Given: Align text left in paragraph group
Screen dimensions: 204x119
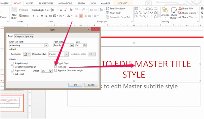Looking at the screenshot, I should coord(77,16).
